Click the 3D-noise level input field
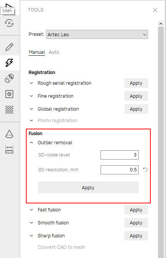Viewport: 166px width, 258px height. (x=120, y=155)
